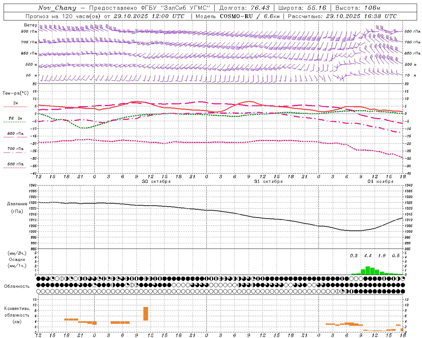Image resolution: width=422 pixels, height=338 pixels.
Task: Click the right-side '20' temperature axis value
Action: [x=407, y=84]
